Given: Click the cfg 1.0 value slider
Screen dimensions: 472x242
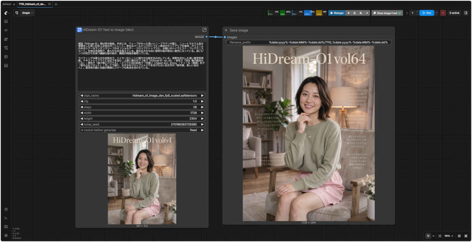Looking at the screenshot, I should pos(142,101).
